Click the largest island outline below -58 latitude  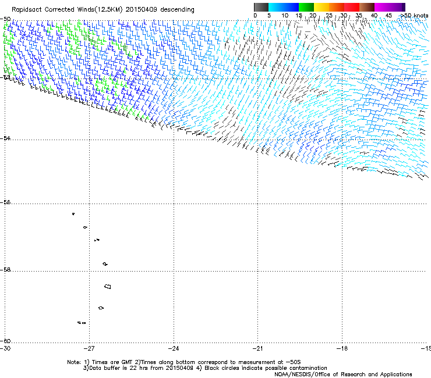[108, 286]
